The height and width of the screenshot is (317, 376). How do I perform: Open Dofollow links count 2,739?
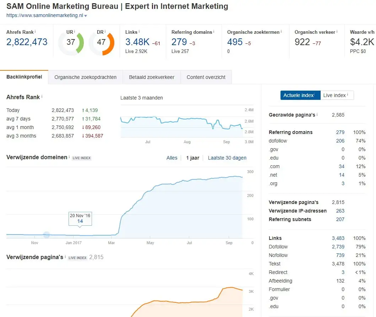point(338,247)
